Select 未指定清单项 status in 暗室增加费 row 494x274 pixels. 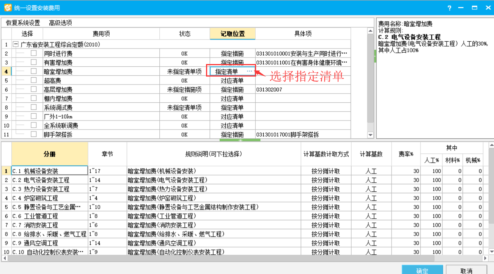pyautogui.click(x=185, y=71)
